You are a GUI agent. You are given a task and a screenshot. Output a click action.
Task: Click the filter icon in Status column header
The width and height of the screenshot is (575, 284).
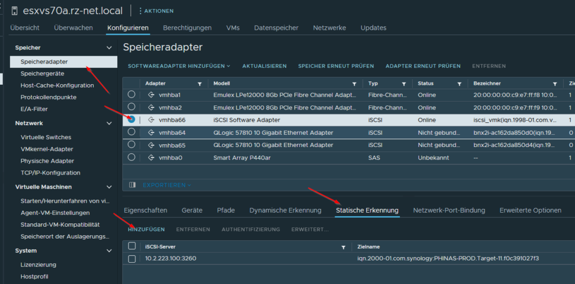[459, 84]
